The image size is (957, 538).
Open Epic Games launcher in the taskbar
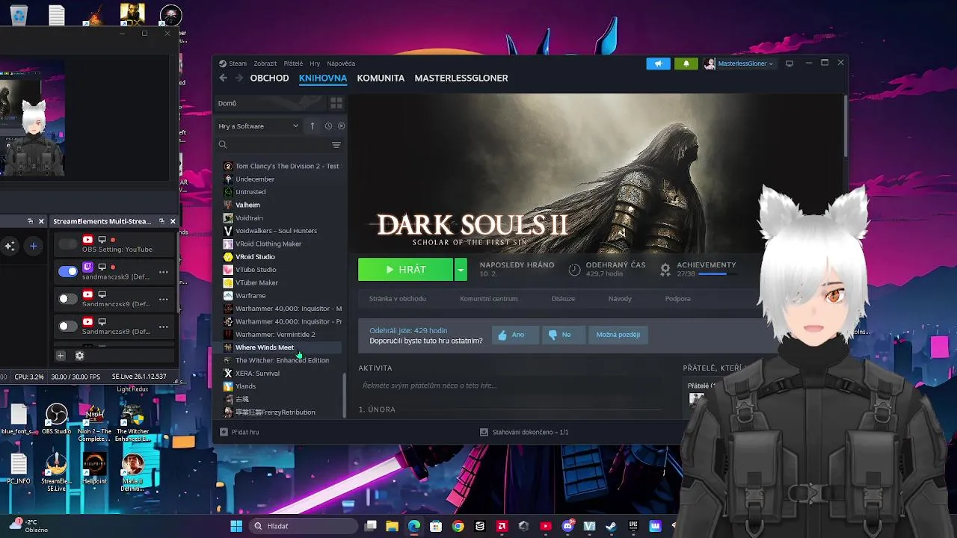(634, 526)
